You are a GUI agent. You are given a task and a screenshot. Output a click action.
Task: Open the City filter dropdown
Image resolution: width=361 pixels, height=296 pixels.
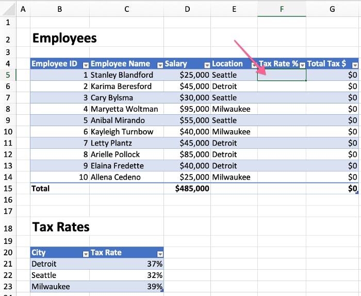point(86,254)
